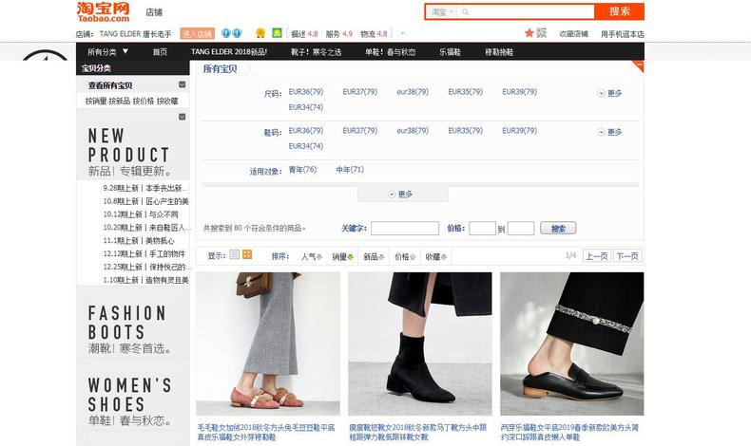Sort products by 收藏
Screen dimensions: 751x446
[435, 257]
